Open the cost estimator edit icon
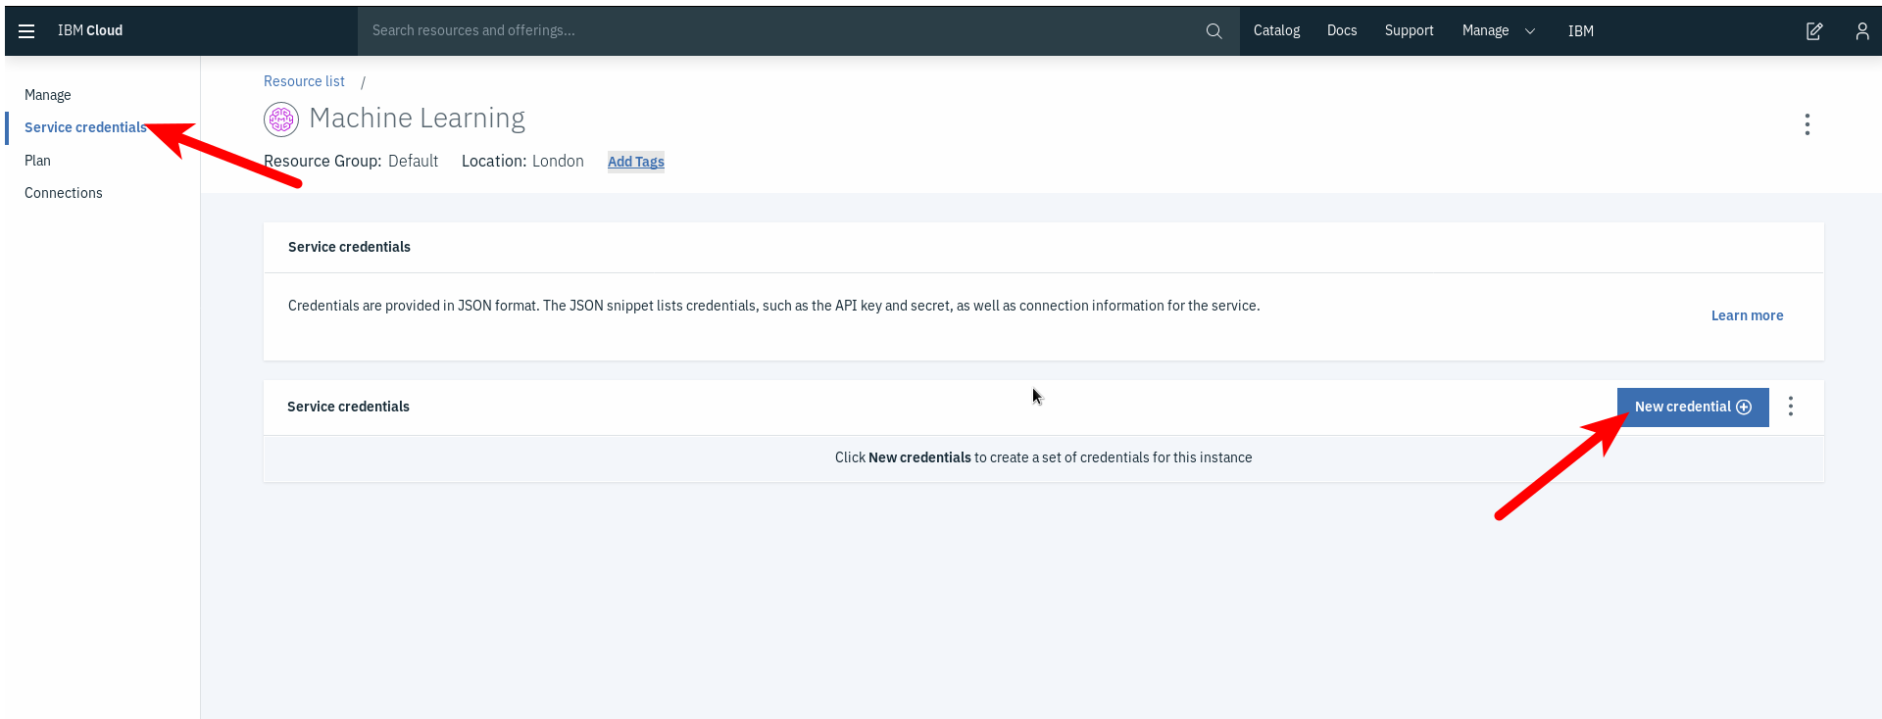Image resolution: width=1882 pixels, height=719 pixels. (1814, 31)
